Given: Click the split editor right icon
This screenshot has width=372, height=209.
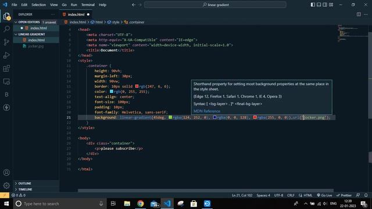Looking at the screenshot, I should (359, 15).
